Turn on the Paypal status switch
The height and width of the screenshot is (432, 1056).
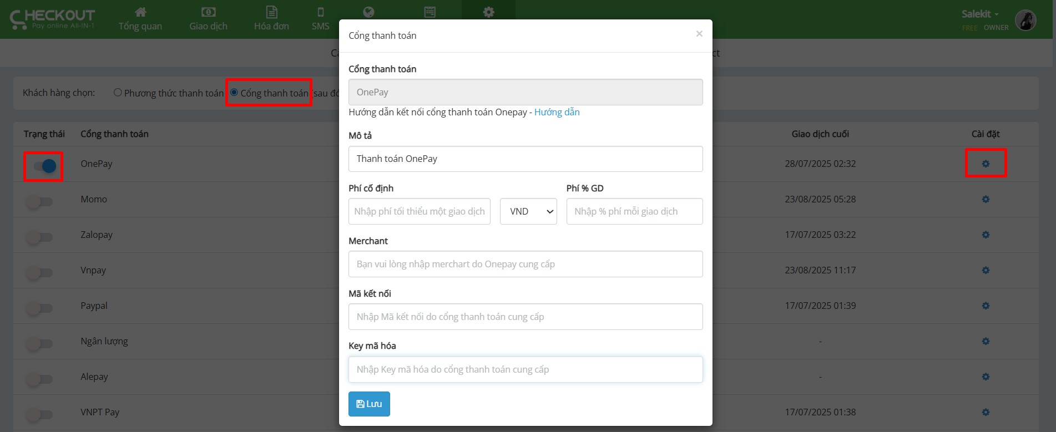coord(39,308)
